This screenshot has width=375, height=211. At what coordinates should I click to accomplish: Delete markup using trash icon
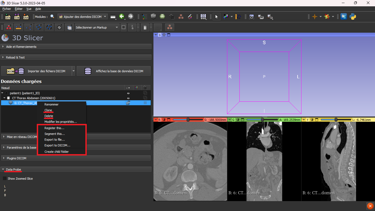145,27
